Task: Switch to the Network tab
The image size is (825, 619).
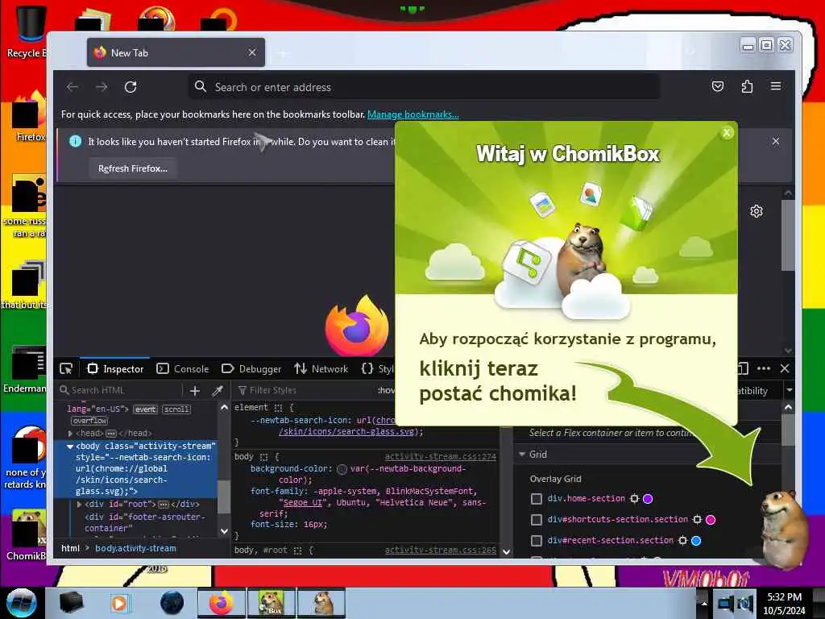Action: pyautogui.click(x=321, y=369)
